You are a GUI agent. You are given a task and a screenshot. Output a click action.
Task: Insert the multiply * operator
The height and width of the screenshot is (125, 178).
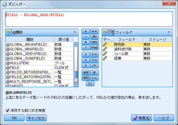tap(86, 42)
